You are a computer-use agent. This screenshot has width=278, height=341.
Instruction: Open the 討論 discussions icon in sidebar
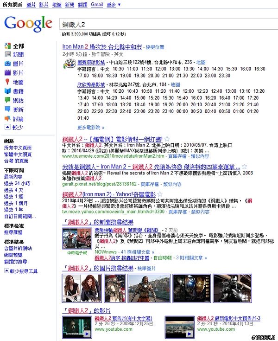coord(7,118)
